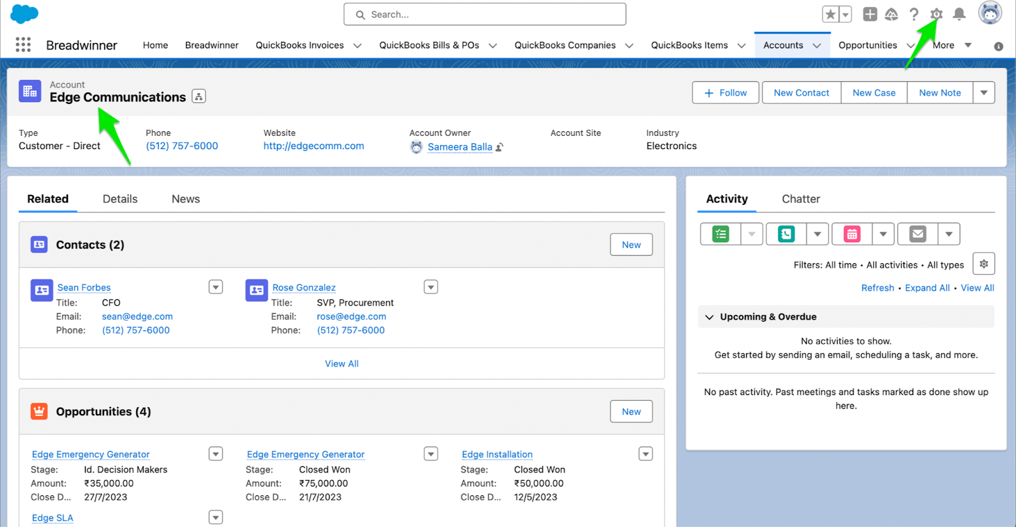Click the New Case button

coord(874,93)
